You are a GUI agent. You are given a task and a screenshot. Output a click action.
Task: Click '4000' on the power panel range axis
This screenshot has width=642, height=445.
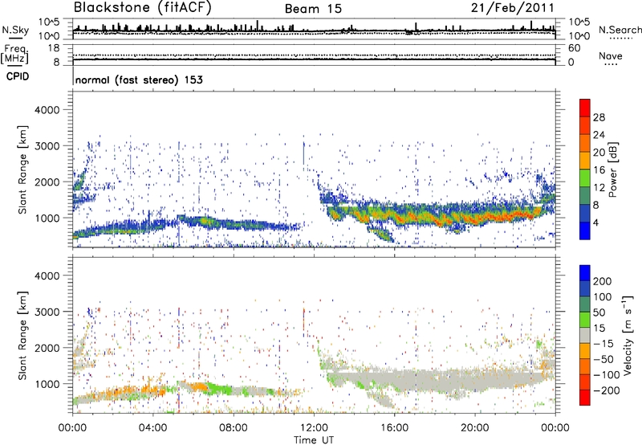(47, 110)
